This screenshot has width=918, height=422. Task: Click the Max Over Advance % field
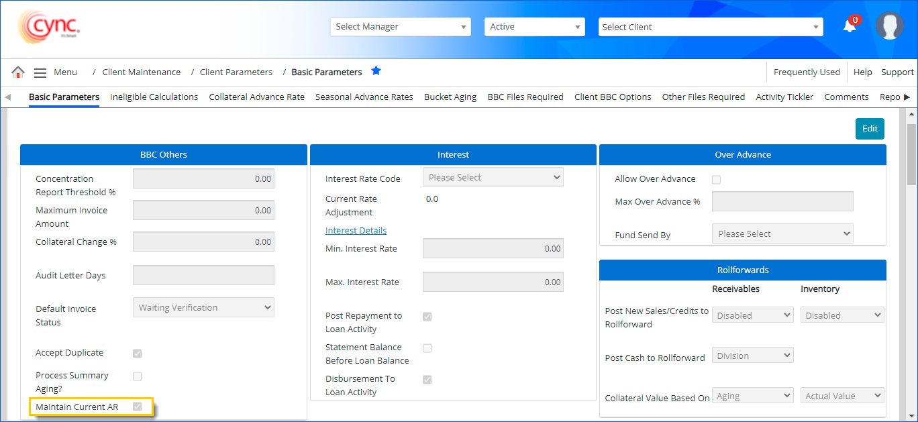tap(782, 202)
